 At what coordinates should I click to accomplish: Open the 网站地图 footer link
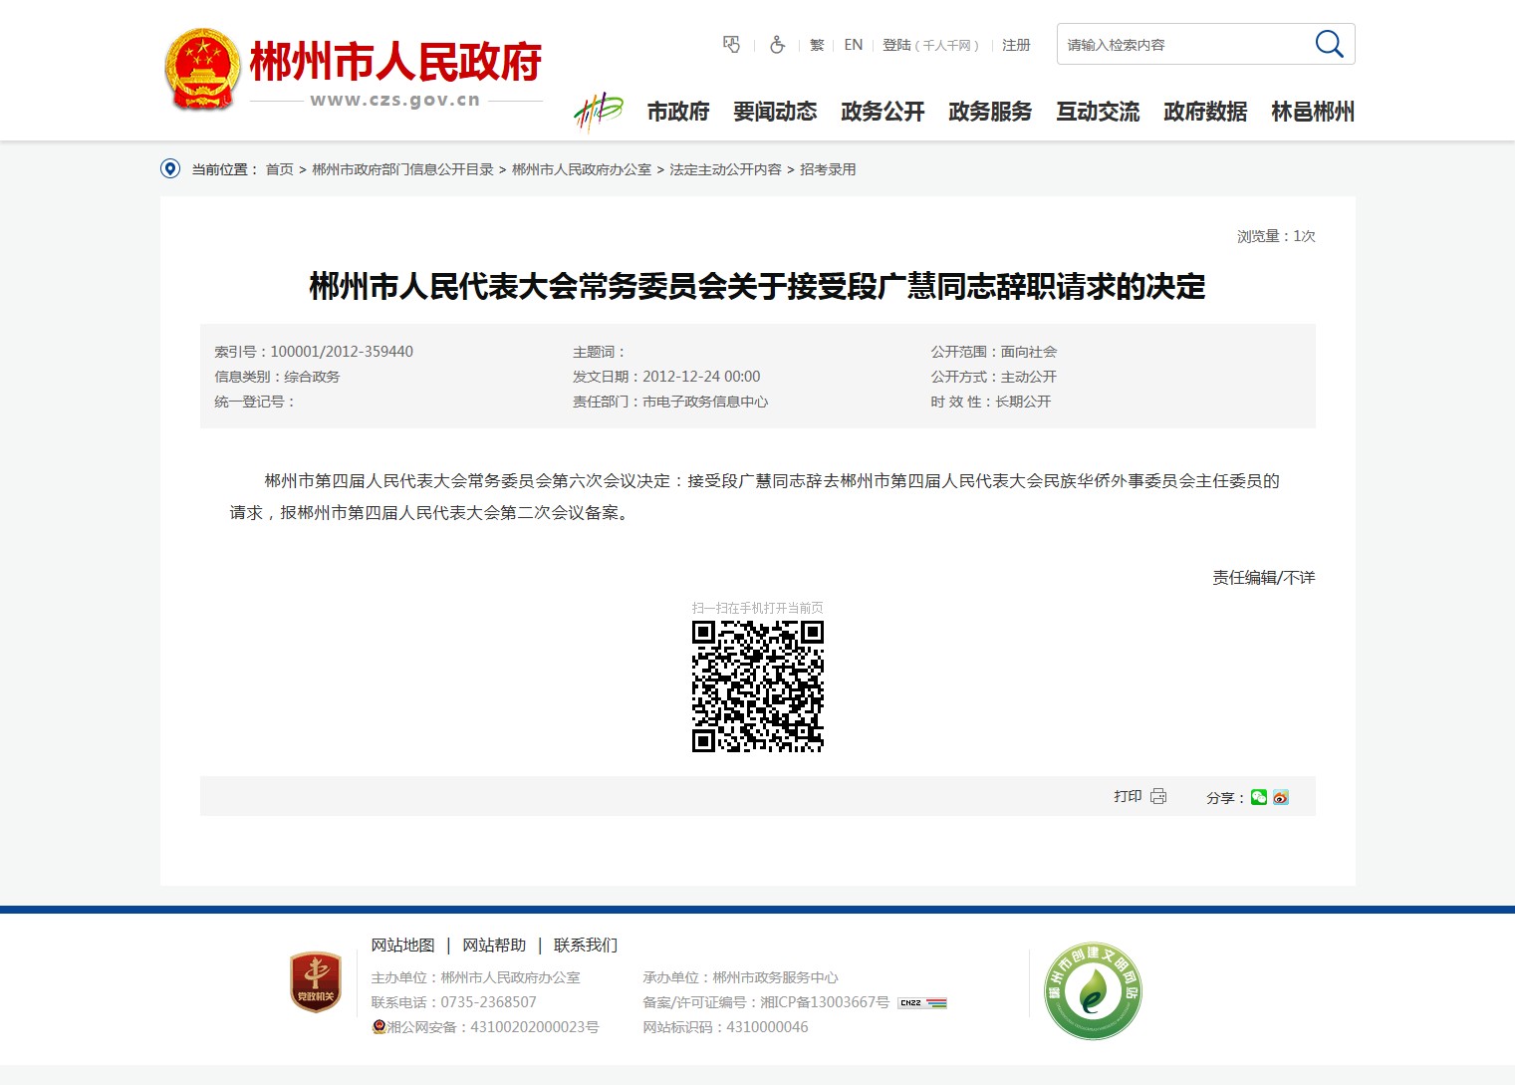coord(402,945)
